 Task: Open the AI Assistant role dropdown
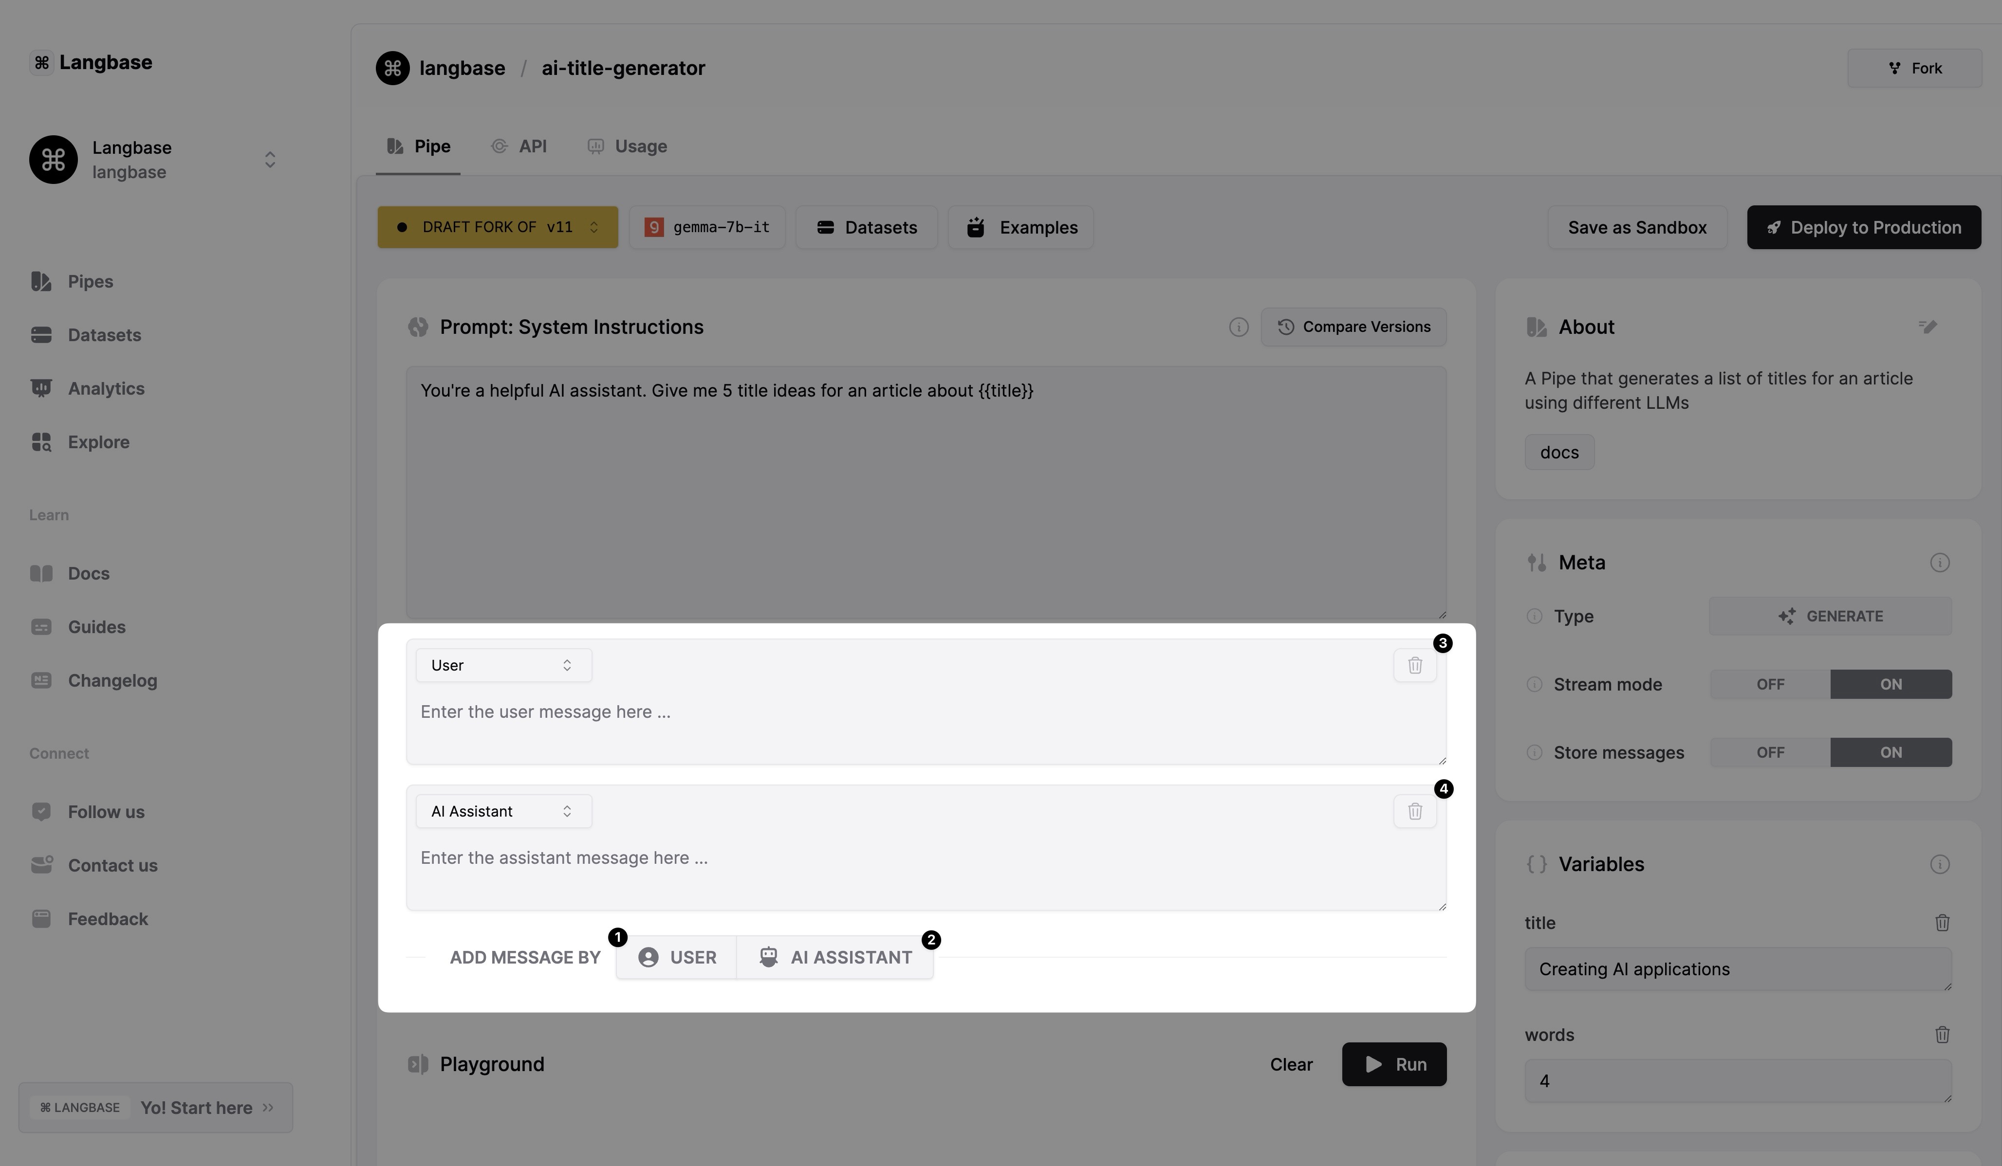(x=503, y=811)
